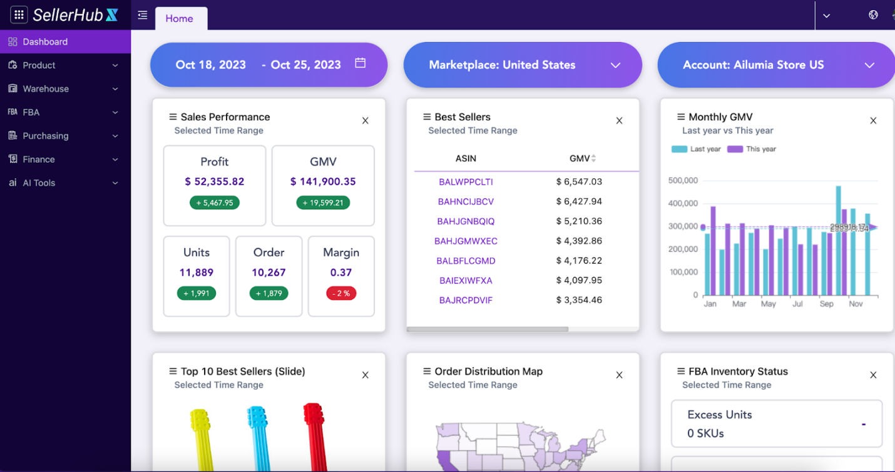
Task: Sort Best Sellers by GMV column
Action: [x=583, y=159]
